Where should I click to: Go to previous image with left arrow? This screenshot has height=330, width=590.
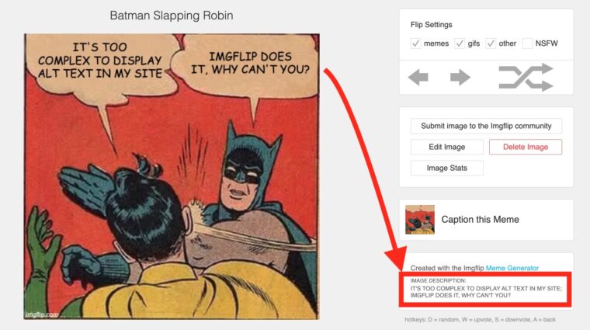[418, 78]
